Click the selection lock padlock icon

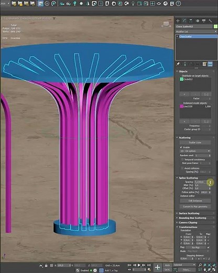pyautogui.click(x=46, y=266)
